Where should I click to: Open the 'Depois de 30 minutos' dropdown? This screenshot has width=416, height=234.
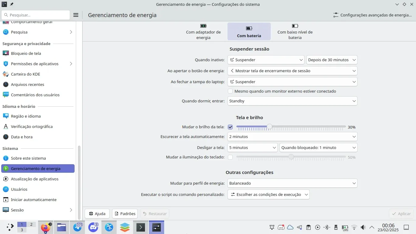coord(332,60)
